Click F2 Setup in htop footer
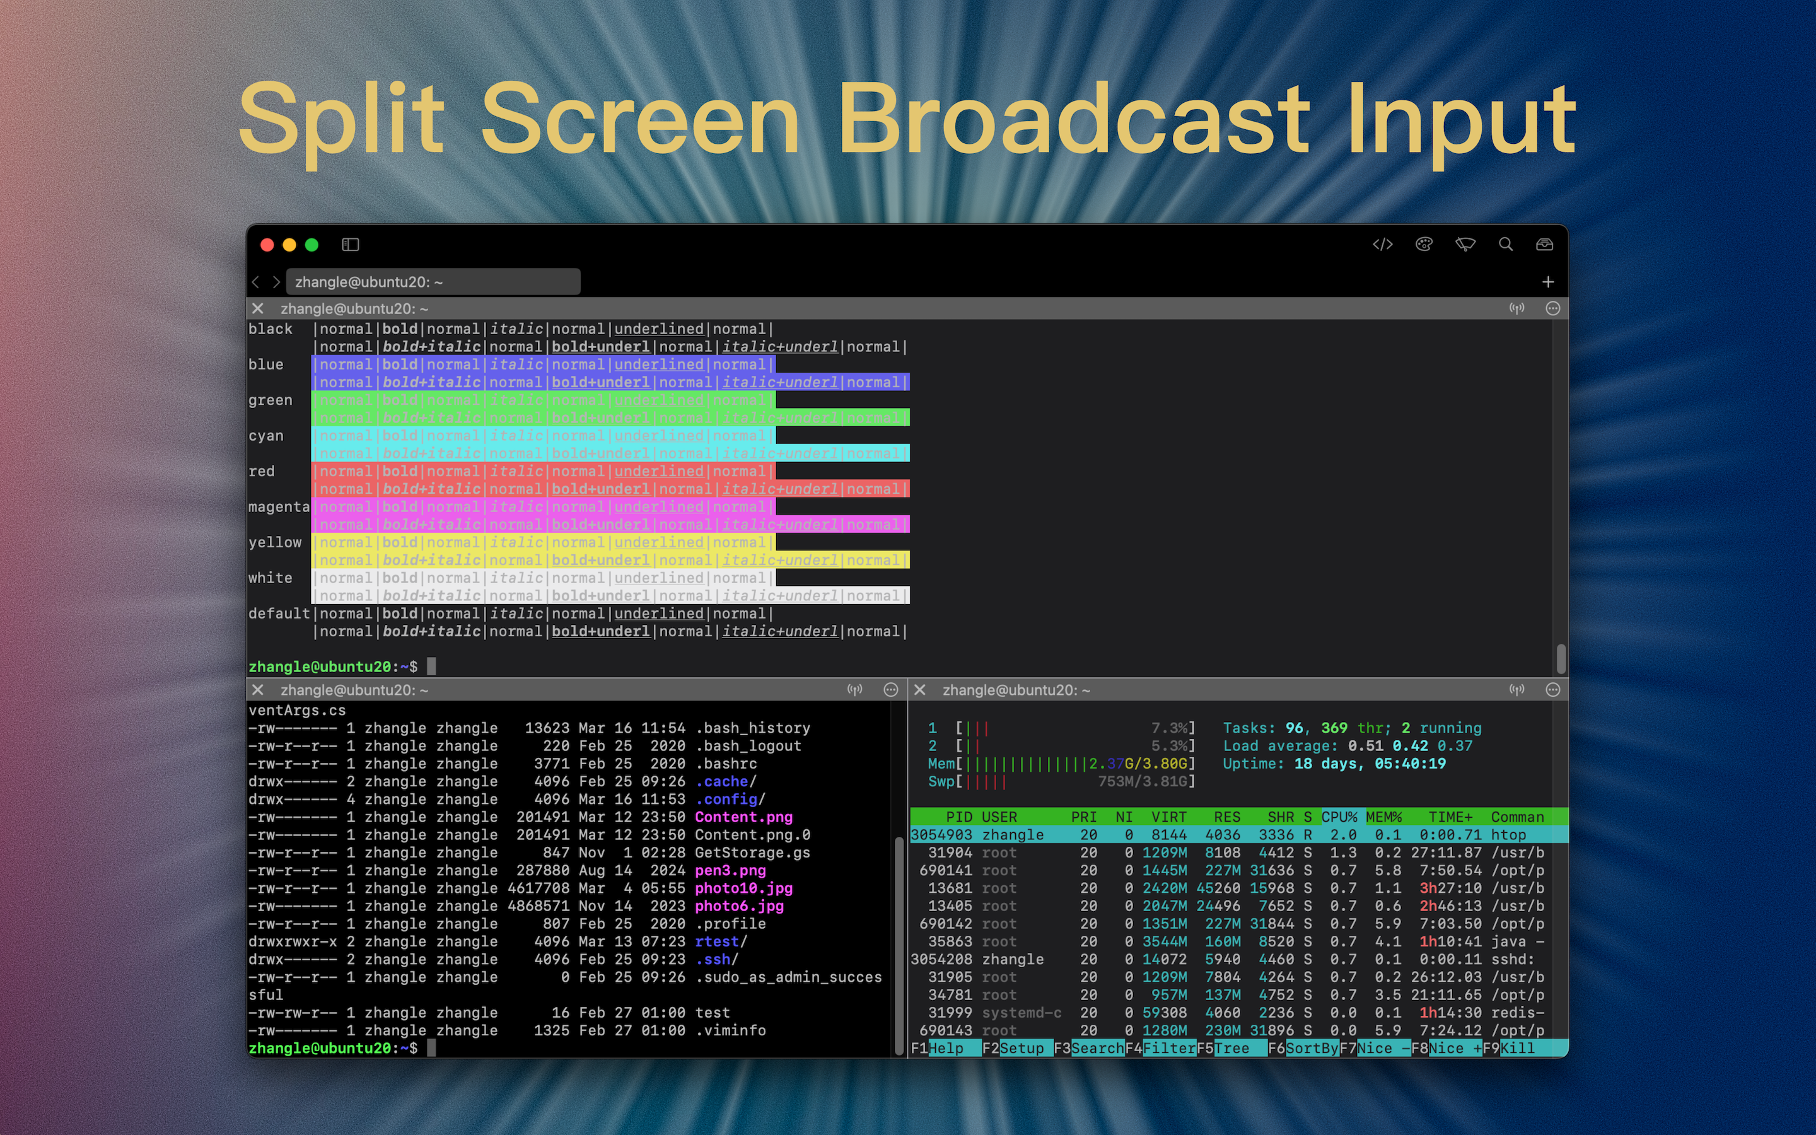The height and width of the screenshot is (1135, 1816). 1018,1049
